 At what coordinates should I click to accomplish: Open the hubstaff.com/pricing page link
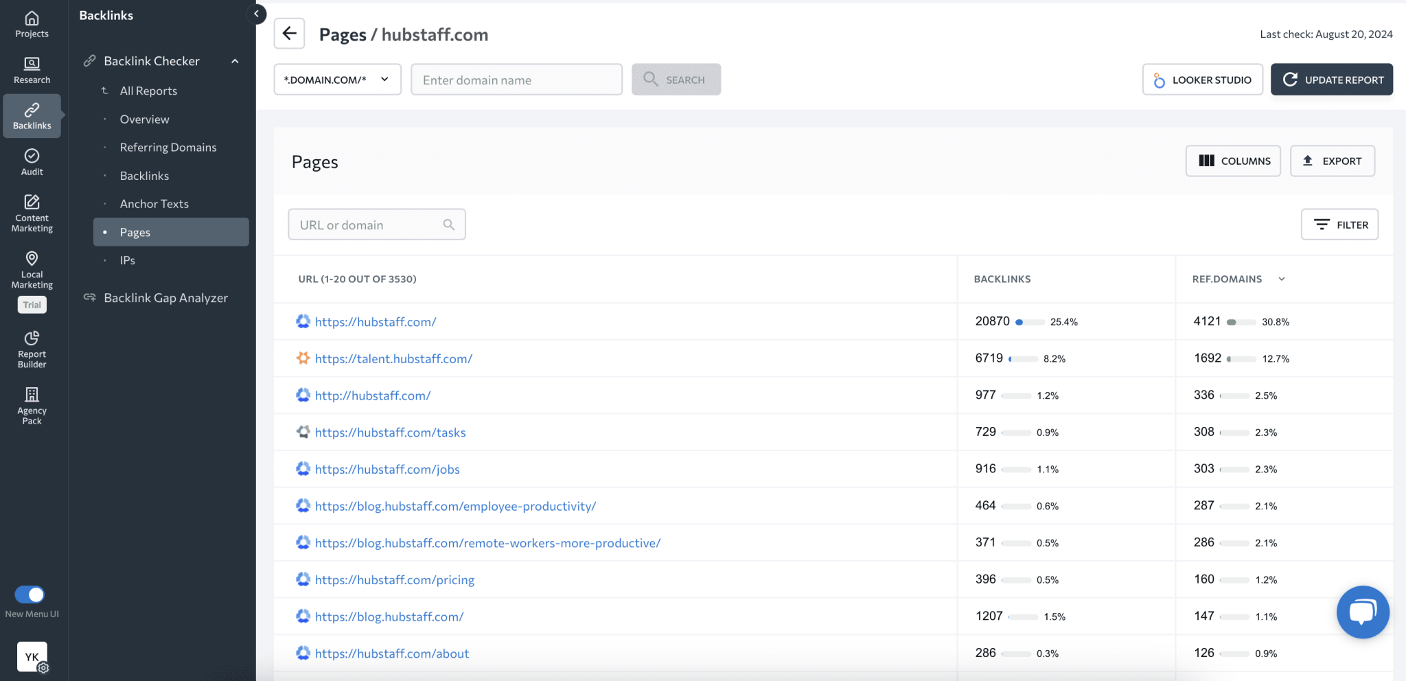click(x=395, y=579)
